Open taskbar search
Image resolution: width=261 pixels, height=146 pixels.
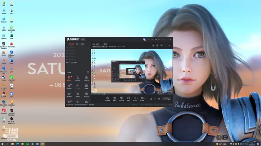coord(7,144)
